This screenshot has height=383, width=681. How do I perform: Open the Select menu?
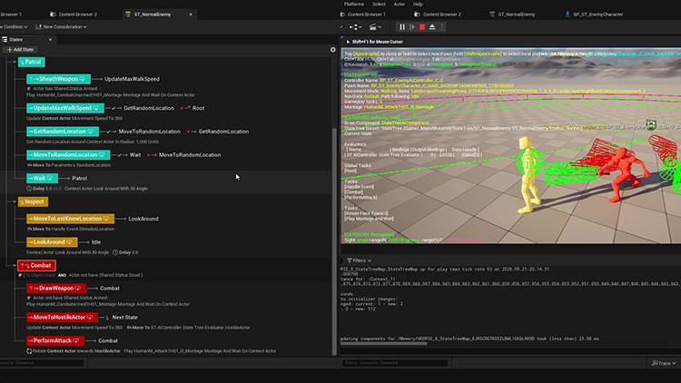coord(379,4)
